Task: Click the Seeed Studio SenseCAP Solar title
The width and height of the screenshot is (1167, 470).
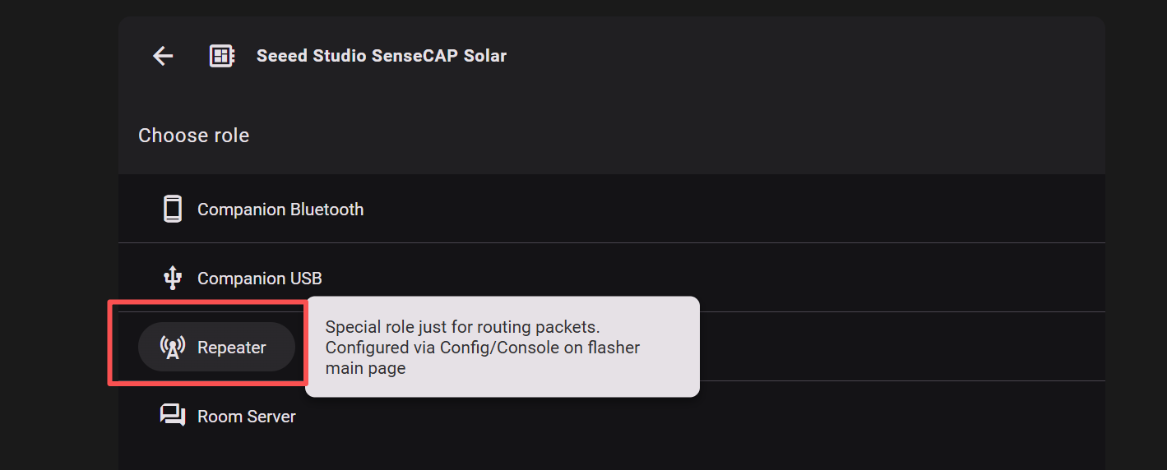Action: click(381, 56)
